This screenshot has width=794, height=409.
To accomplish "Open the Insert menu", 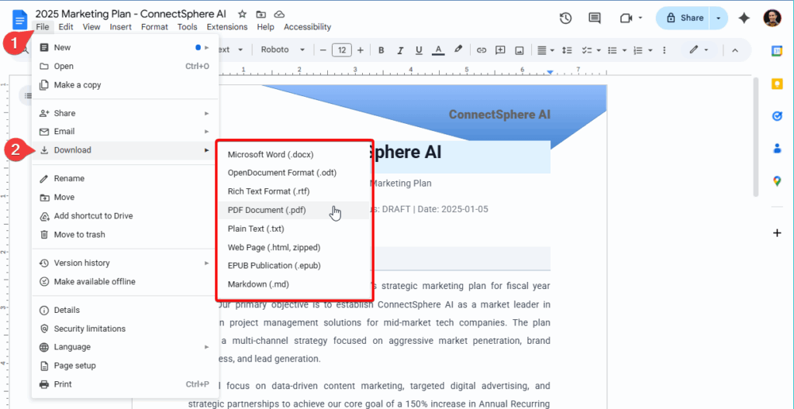I will click(x=120, y=27).
